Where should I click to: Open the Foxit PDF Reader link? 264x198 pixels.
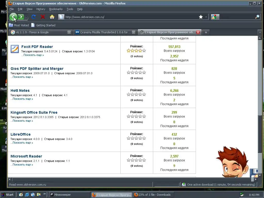(x=37, y=47)
